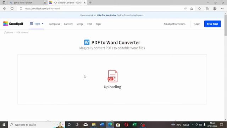
Task: Open the browser profile icon
Action: coord(215,9)
